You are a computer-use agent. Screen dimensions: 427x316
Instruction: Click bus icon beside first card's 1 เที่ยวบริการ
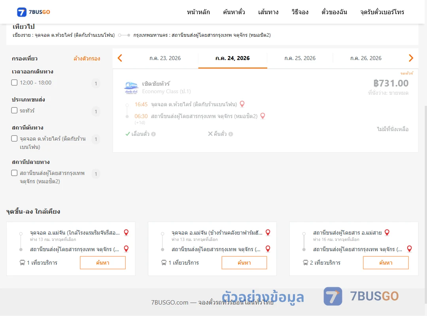22,263
